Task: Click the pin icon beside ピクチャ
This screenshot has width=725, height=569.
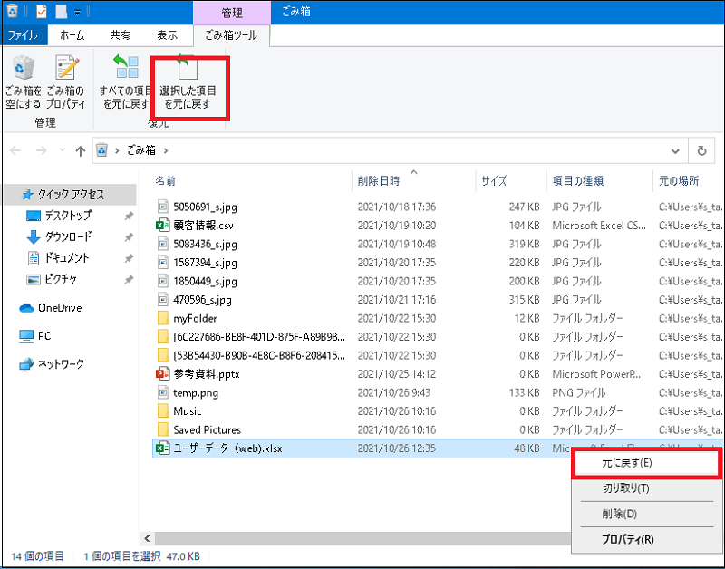Action: (x=129, y=280)
